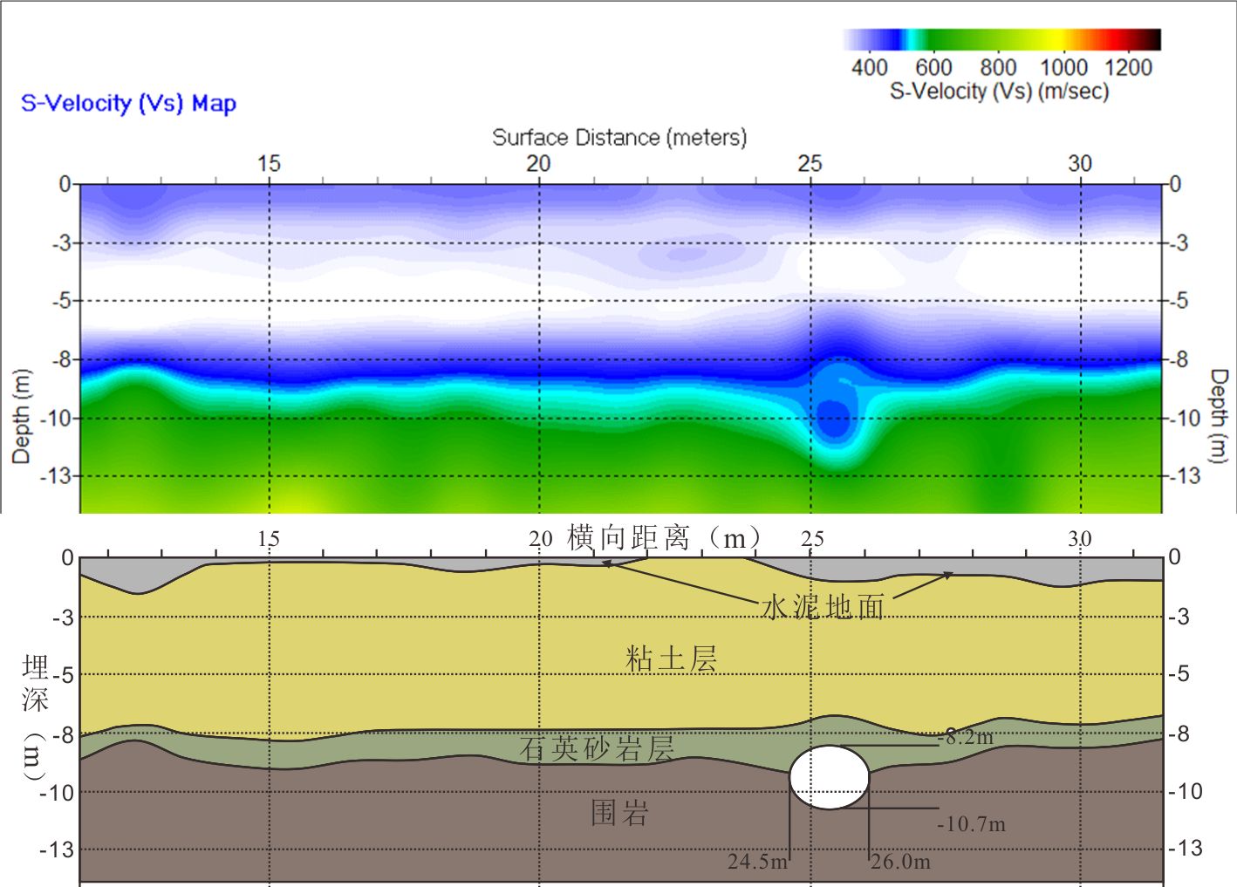Click the velocity color scale bar
Screen dimensions: 1237x887
pos(1001,39)
